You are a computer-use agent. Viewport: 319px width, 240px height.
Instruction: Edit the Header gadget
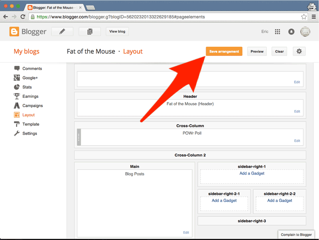point(297,111)
